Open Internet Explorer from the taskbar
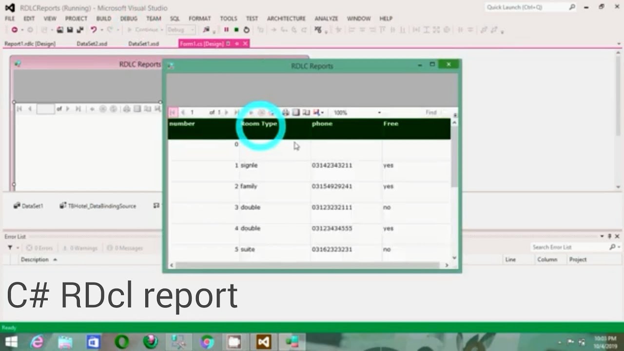The image size is (624, 351). (37, 342)
